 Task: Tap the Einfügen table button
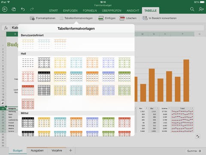(x=107, y=18)
